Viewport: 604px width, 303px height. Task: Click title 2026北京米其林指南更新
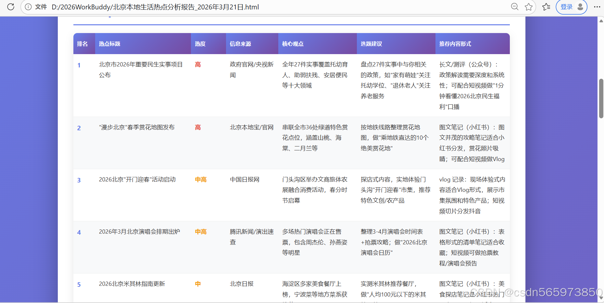[x=132, y=284]
